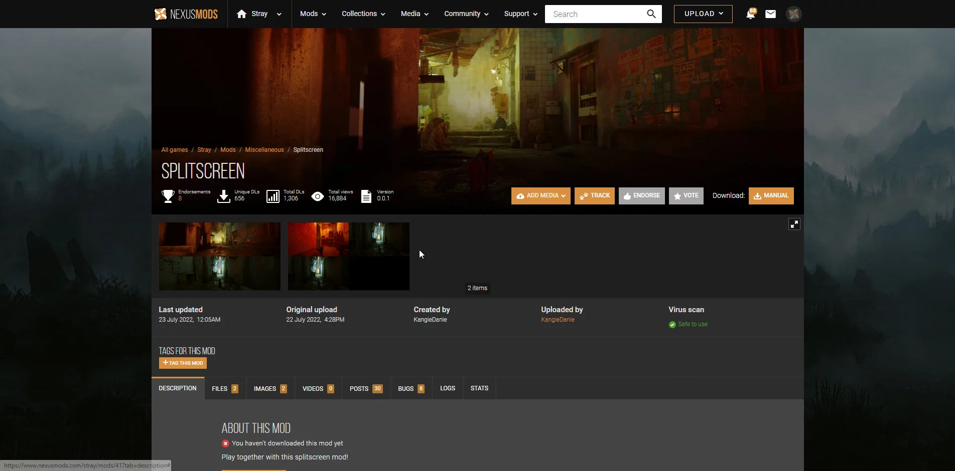
Task: Click TAG THIS MOD button
Action: pos(183,363)
